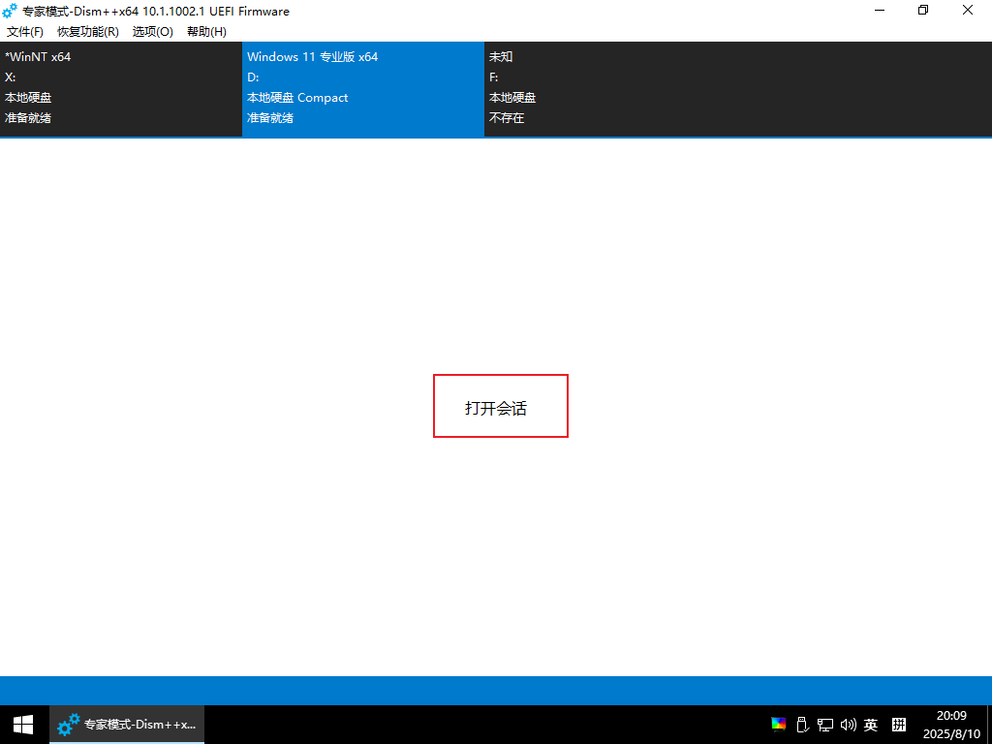
Task: Select the Windows 11 专业版 x64 tile
Action: [x=363, y=89]
